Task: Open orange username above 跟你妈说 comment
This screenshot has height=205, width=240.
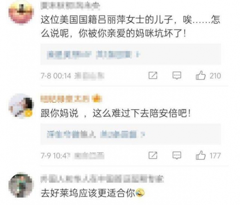Action: (65, 99)
